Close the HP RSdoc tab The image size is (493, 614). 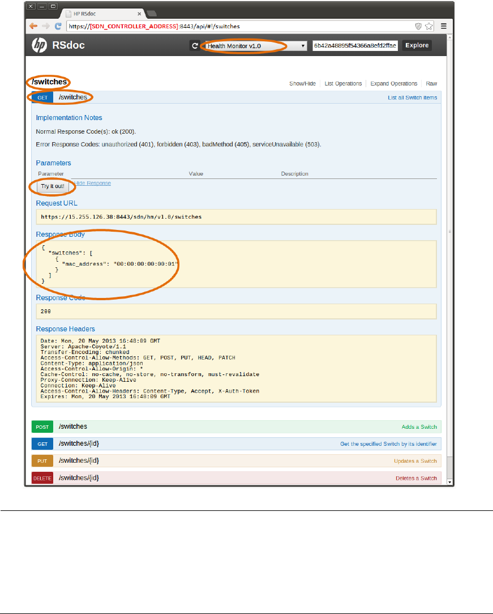click(x=139, y=14)
